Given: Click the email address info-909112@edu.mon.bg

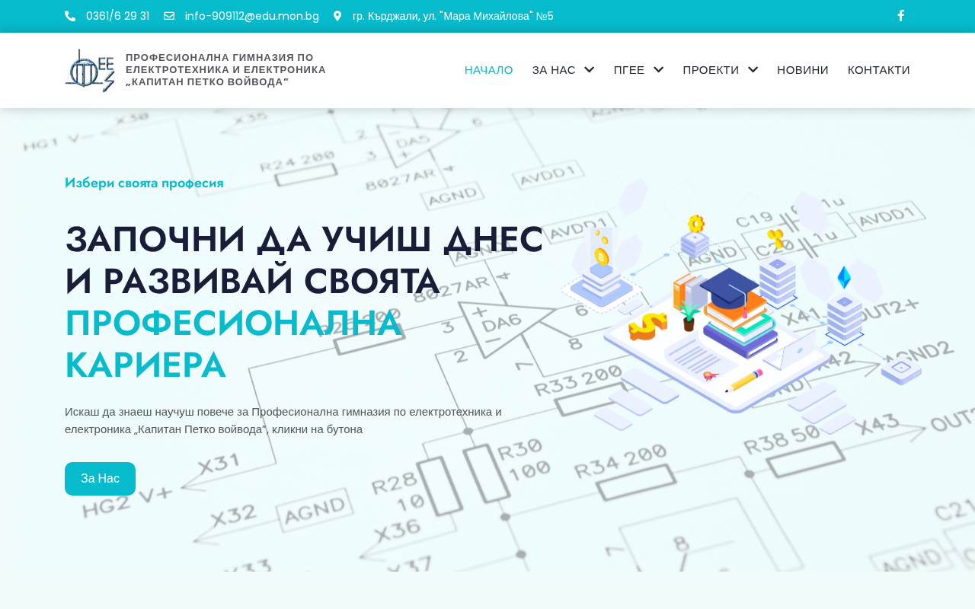Looking at the screenshot, I should point(251,16).
